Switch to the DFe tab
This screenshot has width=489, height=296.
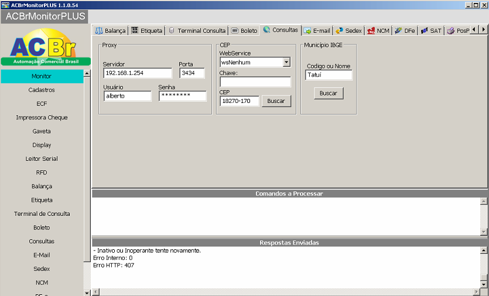[405, 30]
